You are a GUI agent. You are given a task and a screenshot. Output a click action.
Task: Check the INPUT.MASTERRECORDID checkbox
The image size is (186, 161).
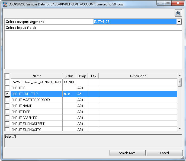point(7,100)
